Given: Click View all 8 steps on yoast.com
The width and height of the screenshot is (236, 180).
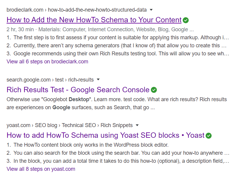Looking at the screenshot, I should click(41, 169).
